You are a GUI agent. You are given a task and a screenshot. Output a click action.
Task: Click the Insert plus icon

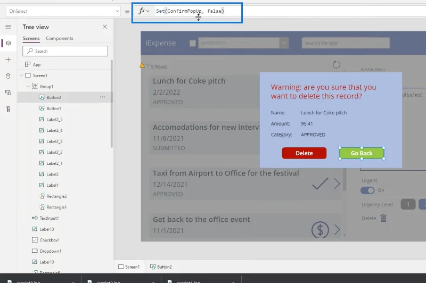point(8,60)
